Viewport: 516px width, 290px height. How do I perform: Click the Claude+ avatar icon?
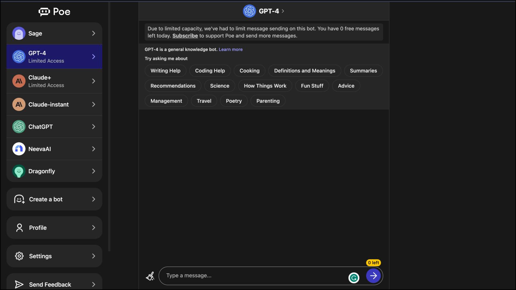click(x=19, y=81)
